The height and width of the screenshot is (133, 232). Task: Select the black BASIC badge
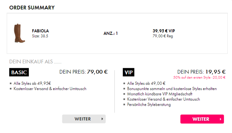pos(19,73)
